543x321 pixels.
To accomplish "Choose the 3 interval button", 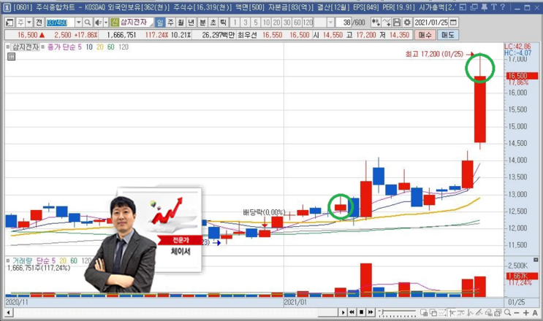I will click(245, 23).
